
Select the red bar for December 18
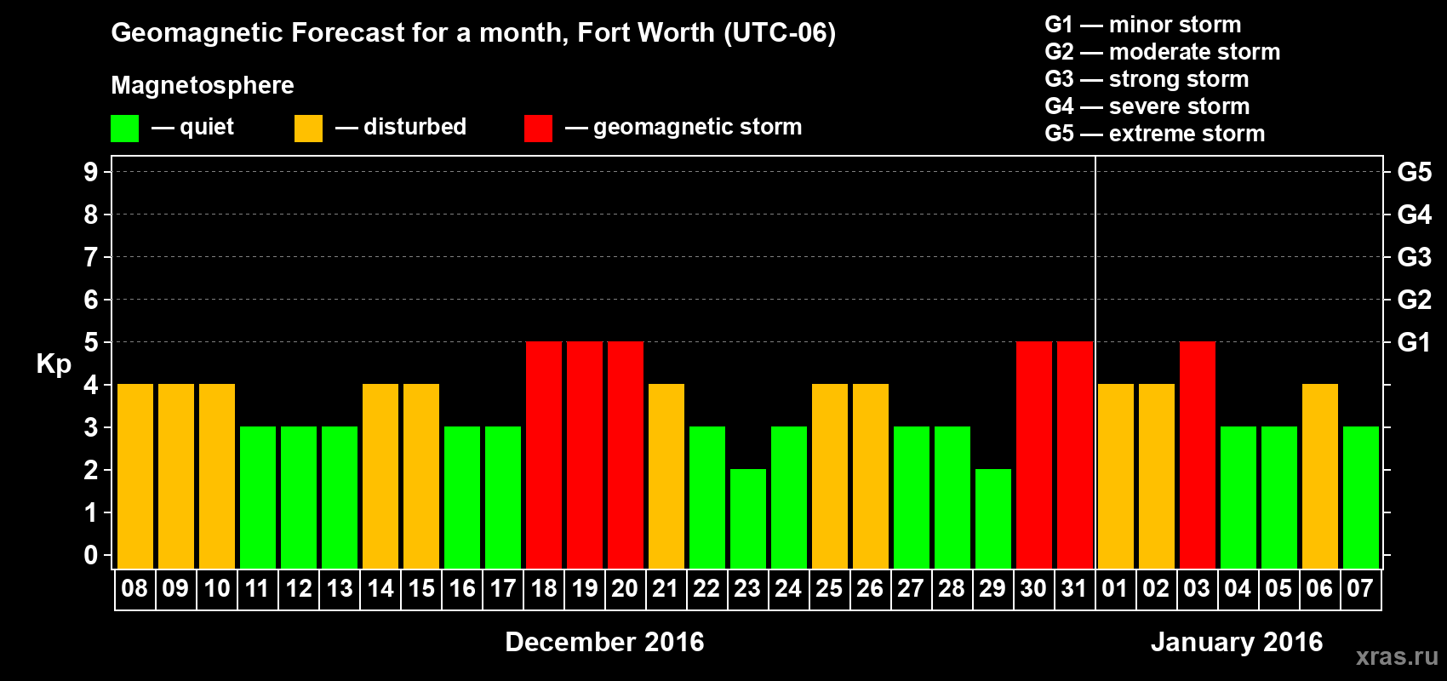pos(544,455)
